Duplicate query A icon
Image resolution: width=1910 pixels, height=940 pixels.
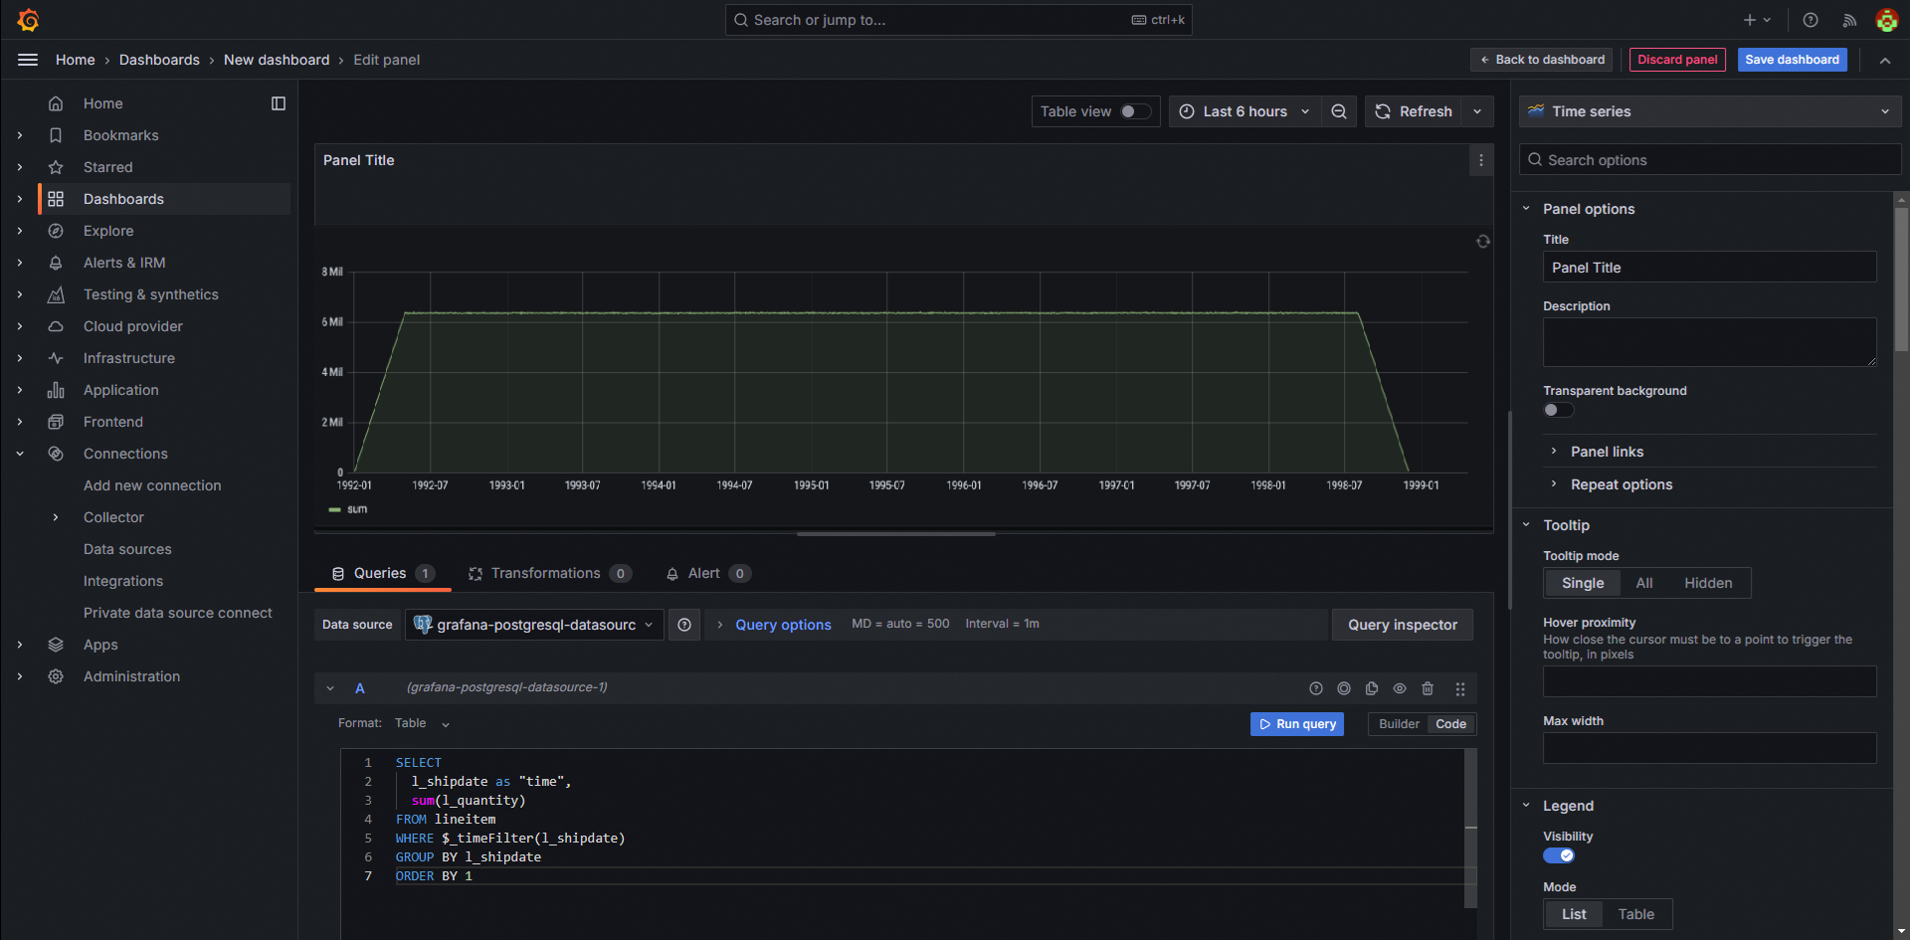coord(1372,688)
